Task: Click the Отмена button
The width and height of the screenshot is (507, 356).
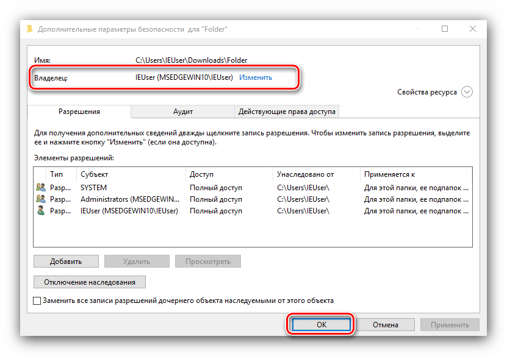Action: coord(386,325)
